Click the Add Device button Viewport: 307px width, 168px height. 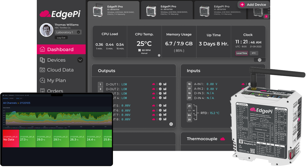click(253, 5)
